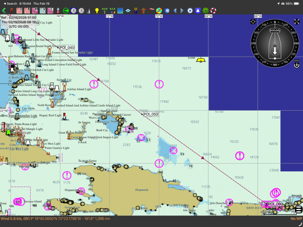Toggle the crossed-out weather globe overlay
This screenshot has height=227, width=303.
(x=159, y=11)
